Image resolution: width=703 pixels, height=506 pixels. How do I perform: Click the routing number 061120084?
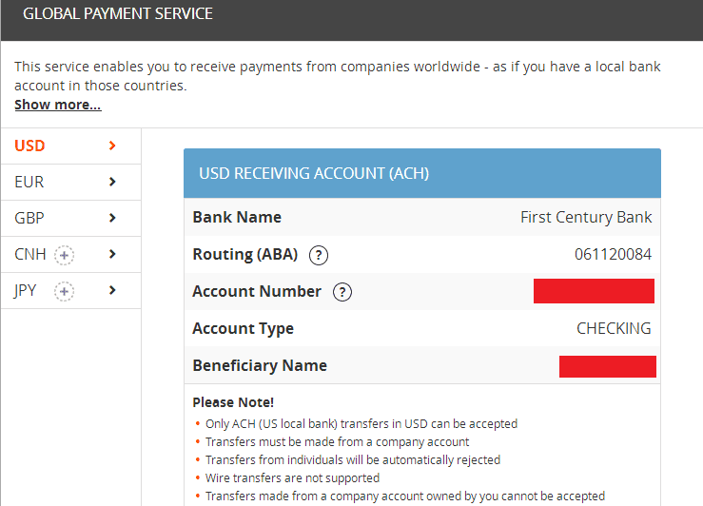(x=613, y=254)
